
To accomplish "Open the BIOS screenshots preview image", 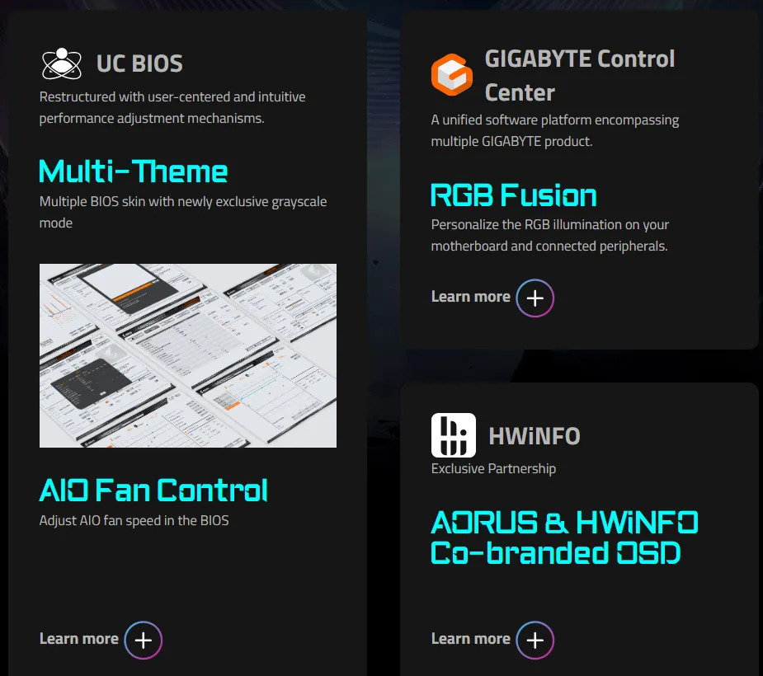I will click(188, 355).
